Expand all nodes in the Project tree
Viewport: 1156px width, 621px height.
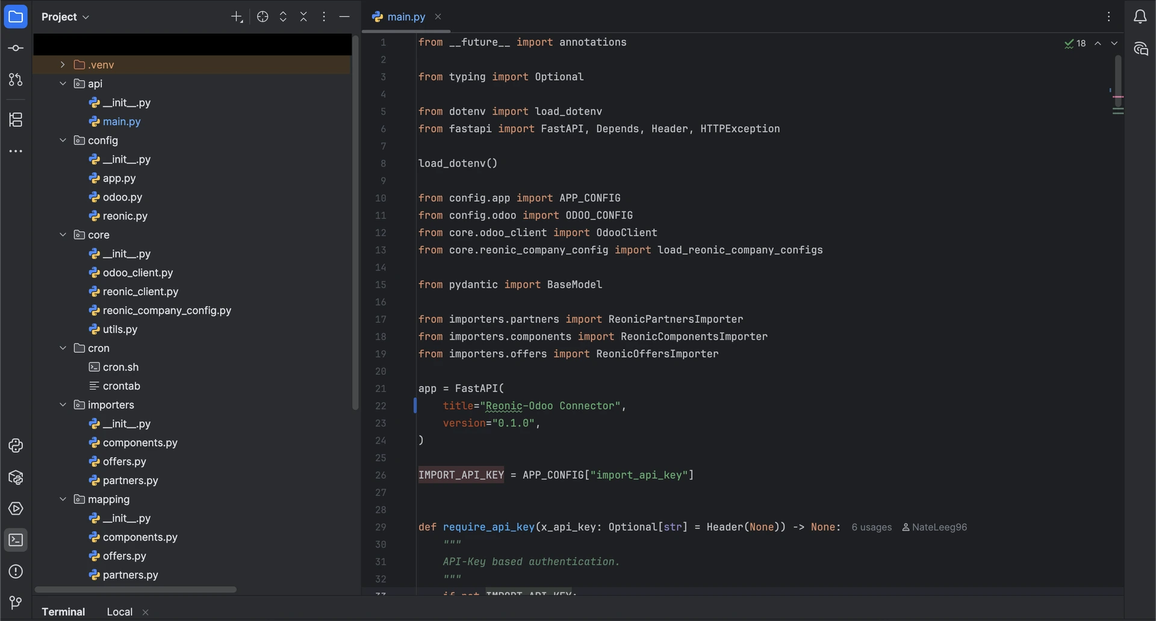coord(284,17)
